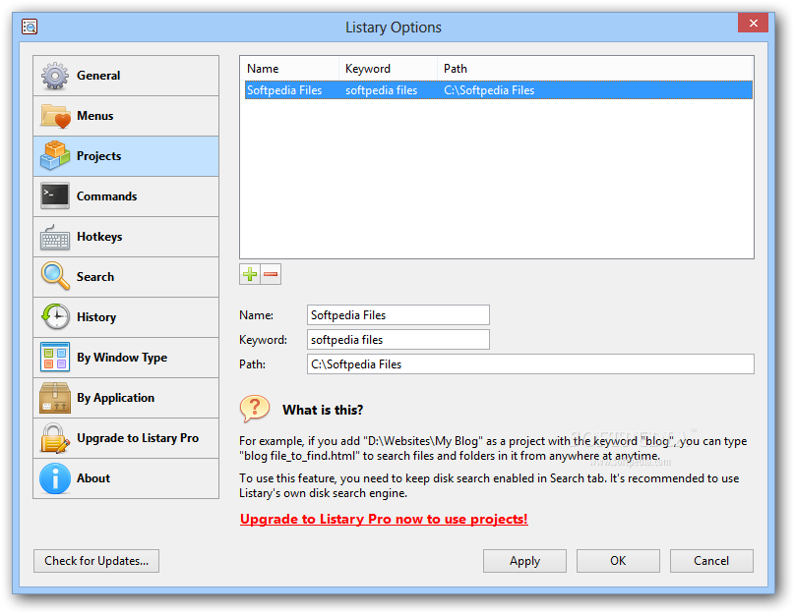Image resolution: width=795 pixels, height=614 pixels.
Task: Select 'Softpedia Files' name cell in list
Action: point(284,90)
